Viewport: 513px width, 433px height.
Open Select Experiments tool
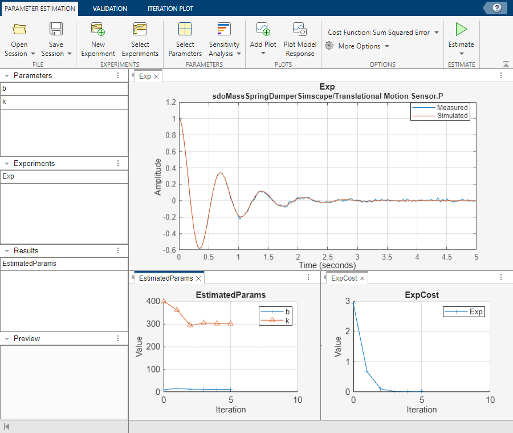tap(140, 30)
